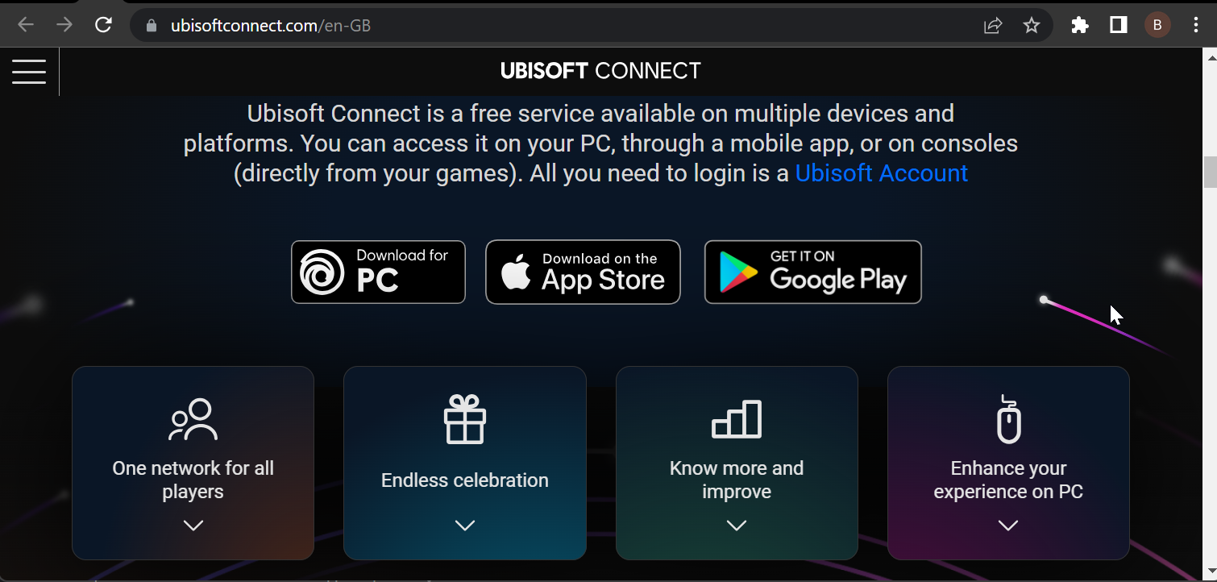This screenshot has height=582, width=1217.
Task: Bookmark this page with star icon
Action: pos(1032,25)
